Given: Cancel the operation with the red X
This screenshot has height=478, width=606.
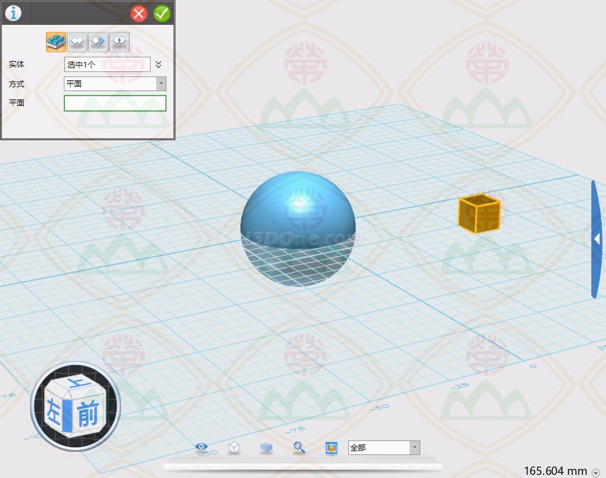Looking at the screenshot, I should point(139,13).
